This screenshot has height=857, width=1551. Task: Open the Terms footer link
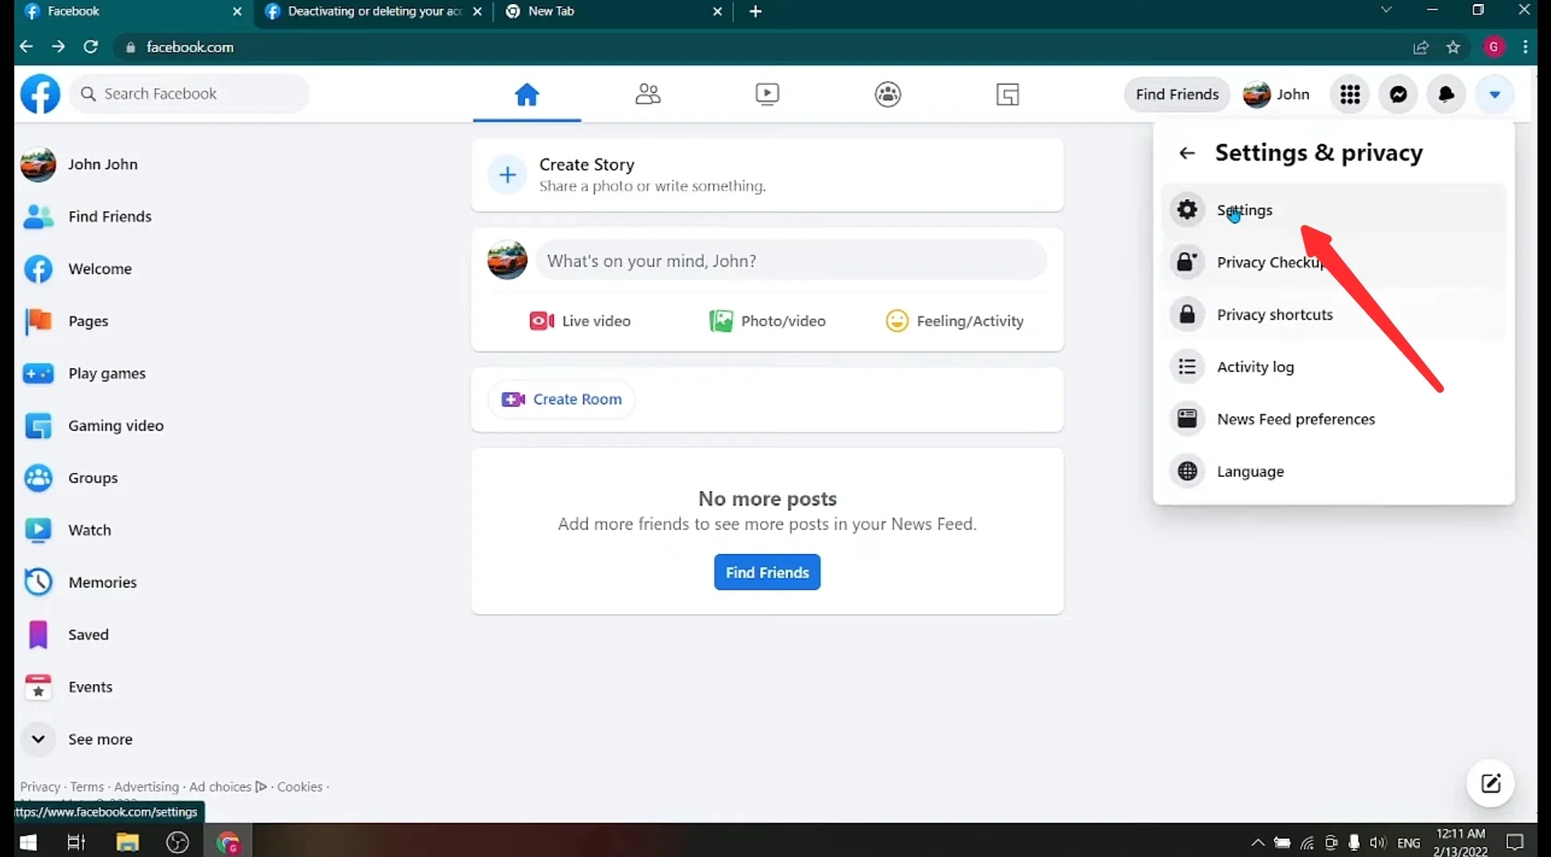tap(87, 786)
